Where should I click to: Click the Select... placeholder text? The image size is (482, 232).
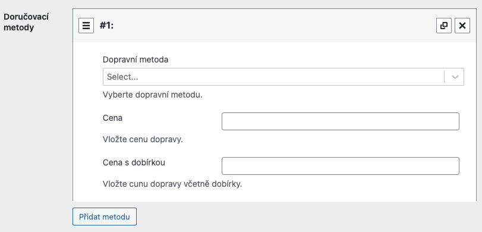click(122, 77)
